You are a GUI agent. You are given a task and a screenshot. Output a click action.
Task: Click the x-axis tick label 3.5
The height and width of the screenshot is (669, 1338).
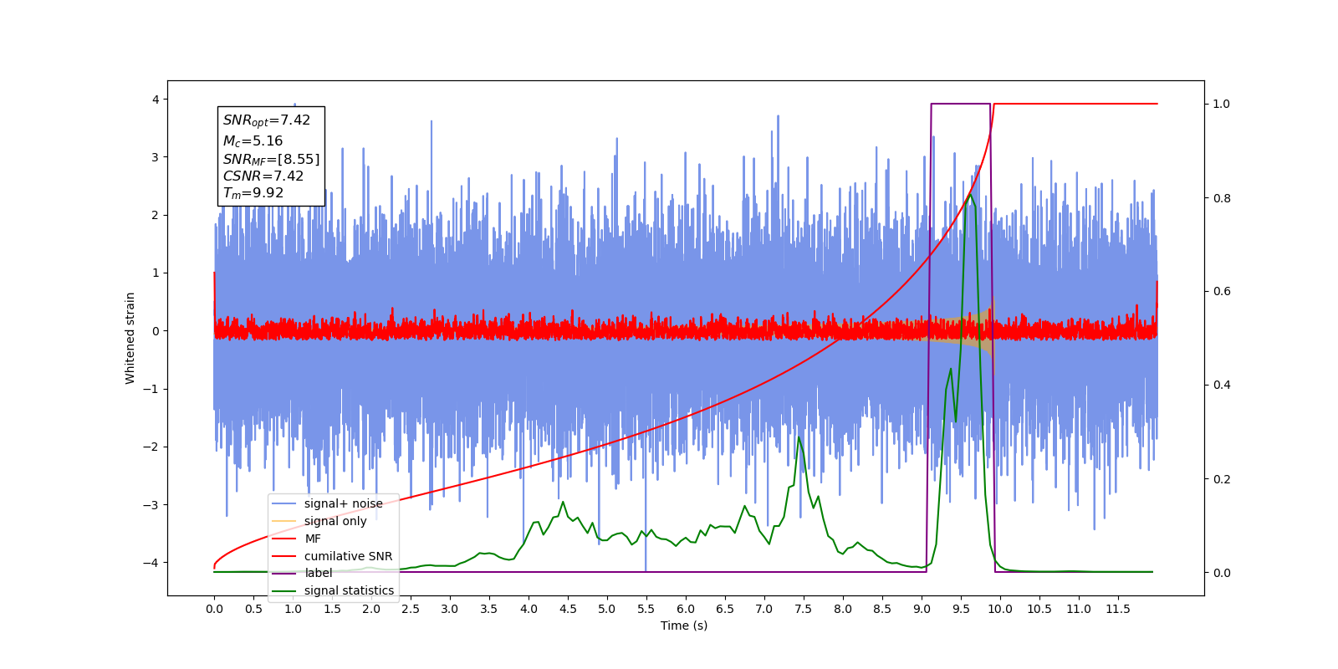tap(489, 609)
